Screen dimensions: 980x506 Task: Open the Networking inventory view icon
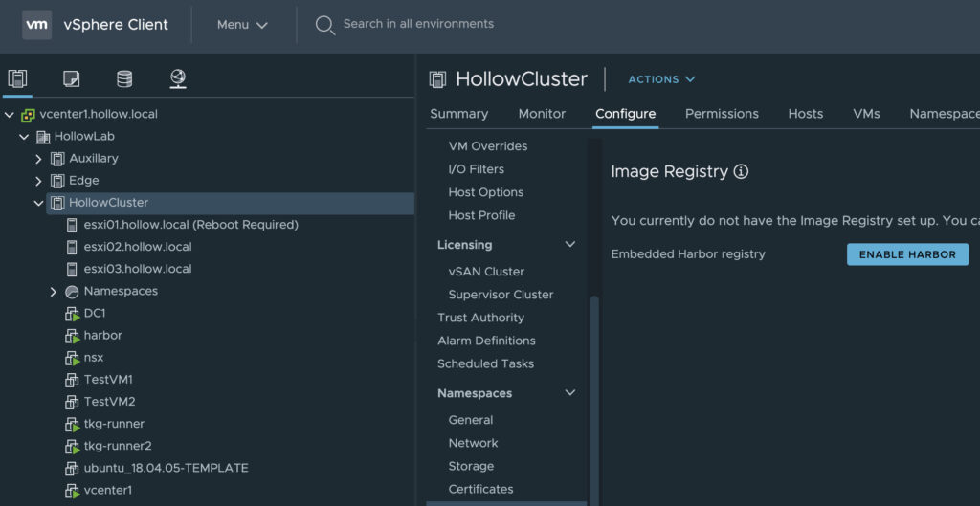178,78
